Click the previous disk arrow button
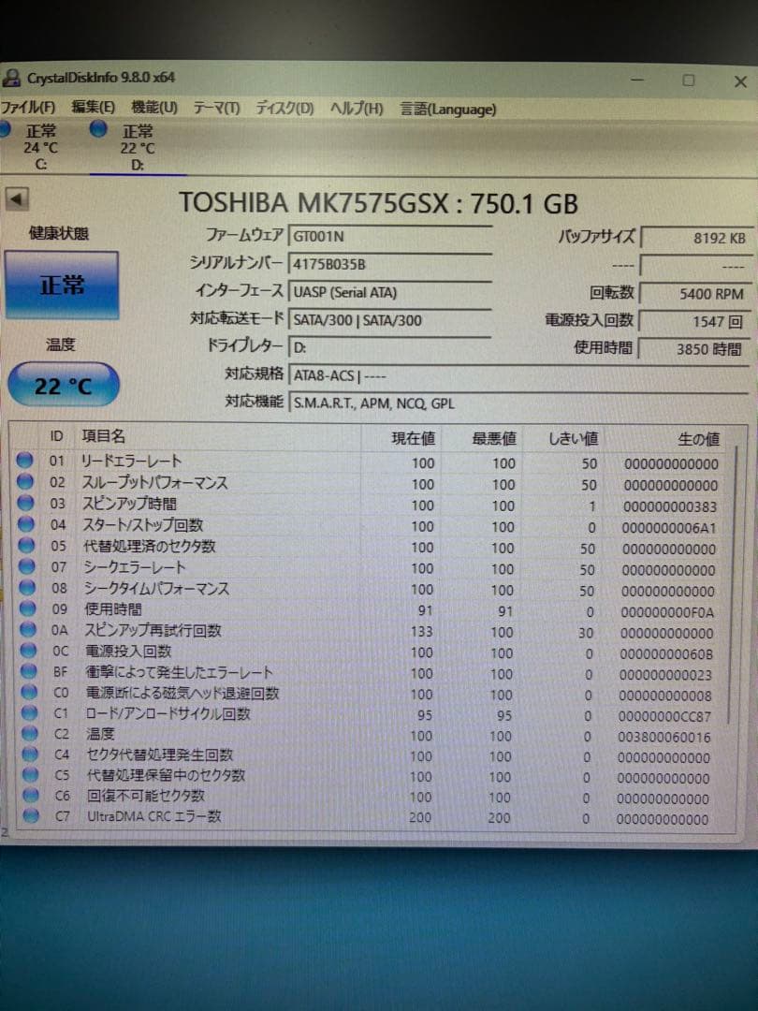 coord(18,199)
